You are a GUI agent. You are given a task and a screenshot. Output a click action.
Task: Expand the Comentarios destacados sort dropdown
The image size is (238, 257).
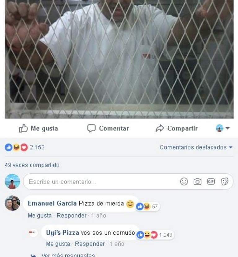point(196,147)
